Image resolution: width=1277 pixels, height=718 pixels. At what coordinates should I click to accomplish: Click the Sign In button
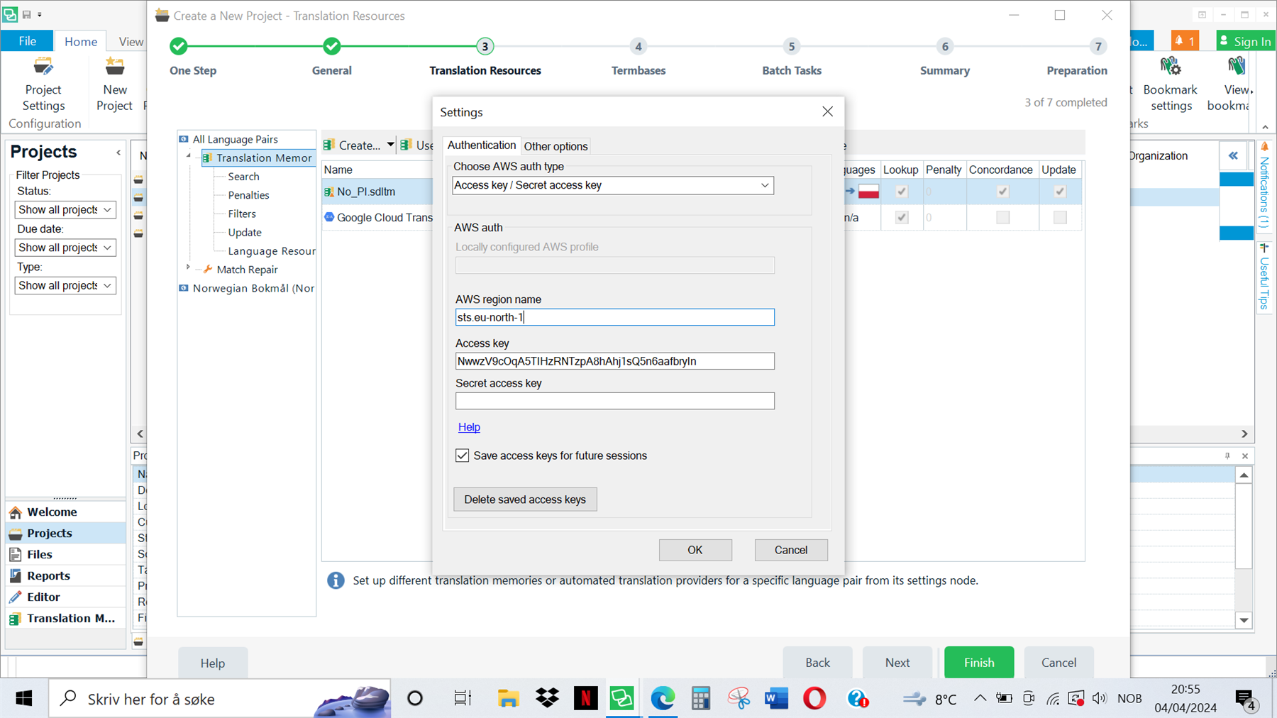coord(1245,41)
